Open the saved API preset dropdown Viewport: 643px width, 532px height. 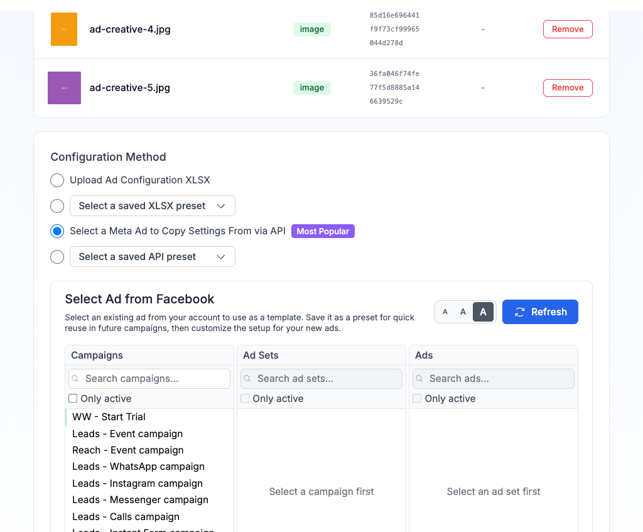[x=153, y=257]
